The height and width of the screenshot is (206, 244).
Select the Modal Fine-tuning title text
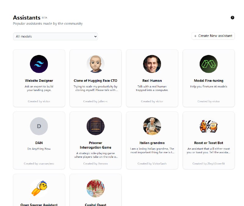click(209, 81)
